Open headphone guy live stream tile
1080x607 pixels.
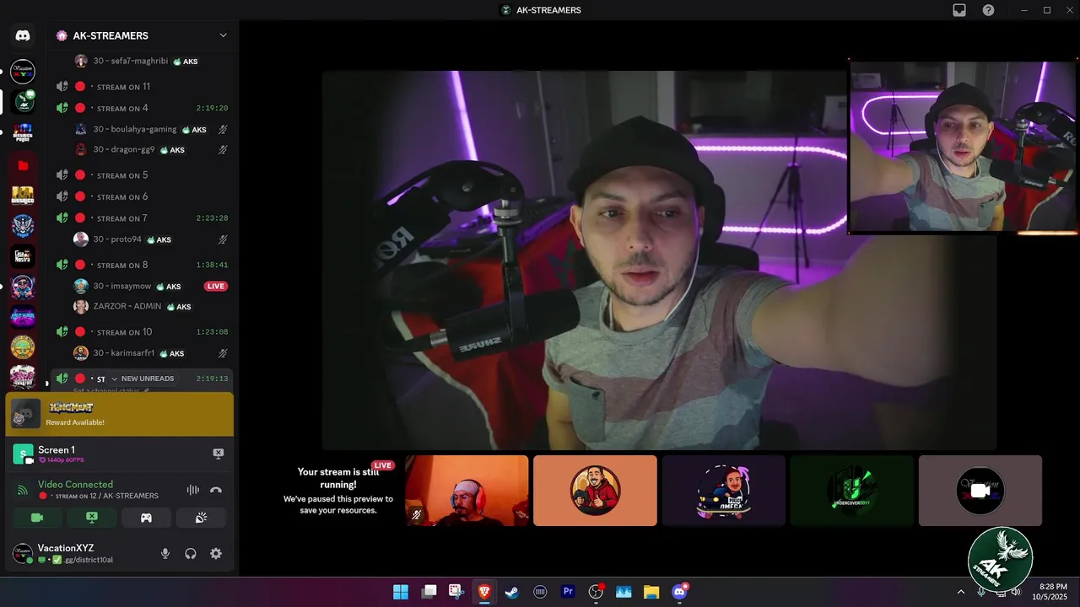pyautogui.click(x=467, y=491)
